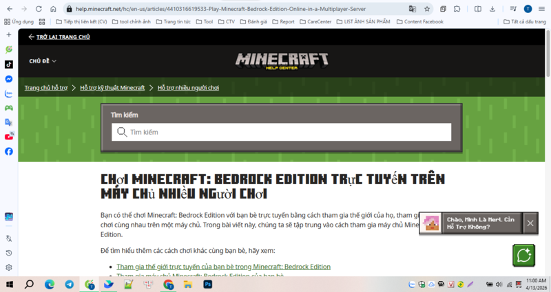Open the Report bookmark folder
The width and height of the screenshot is (551, 292).
(x=284, y=22)
